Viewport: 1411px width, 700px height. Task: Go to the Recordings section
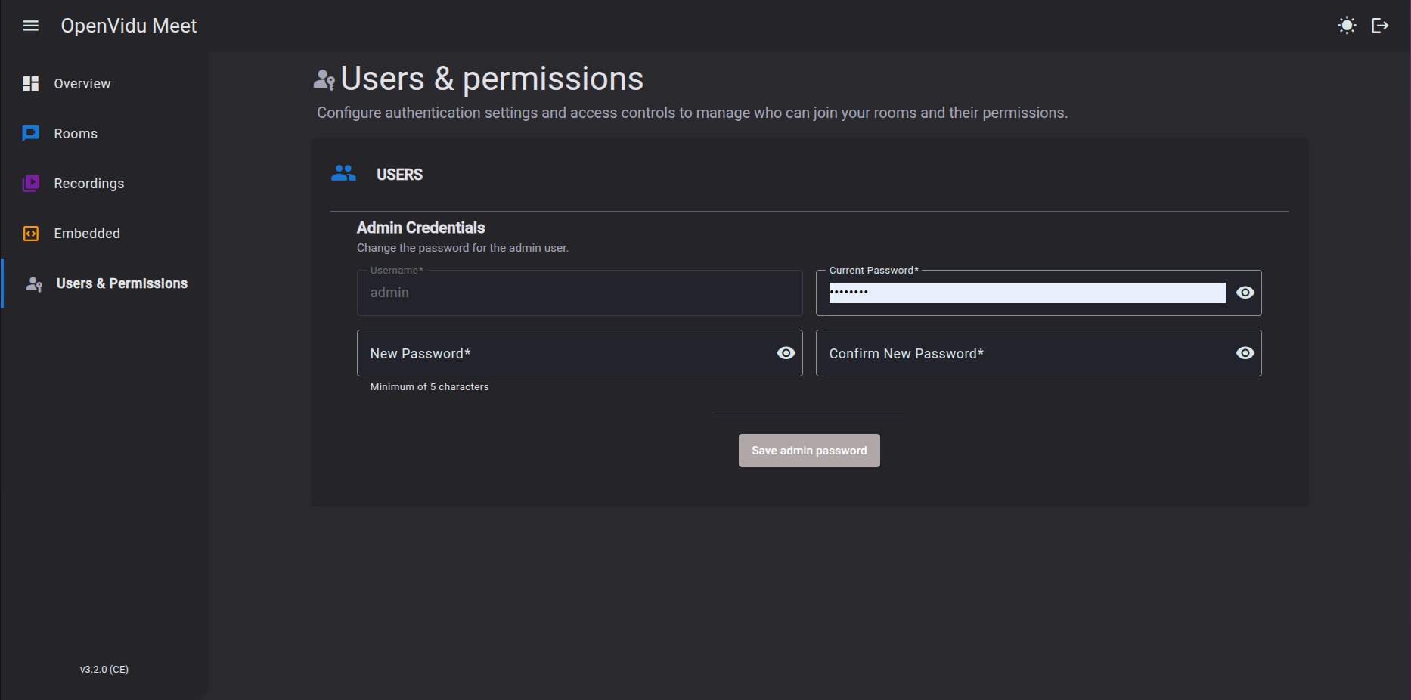pos(89,184)
